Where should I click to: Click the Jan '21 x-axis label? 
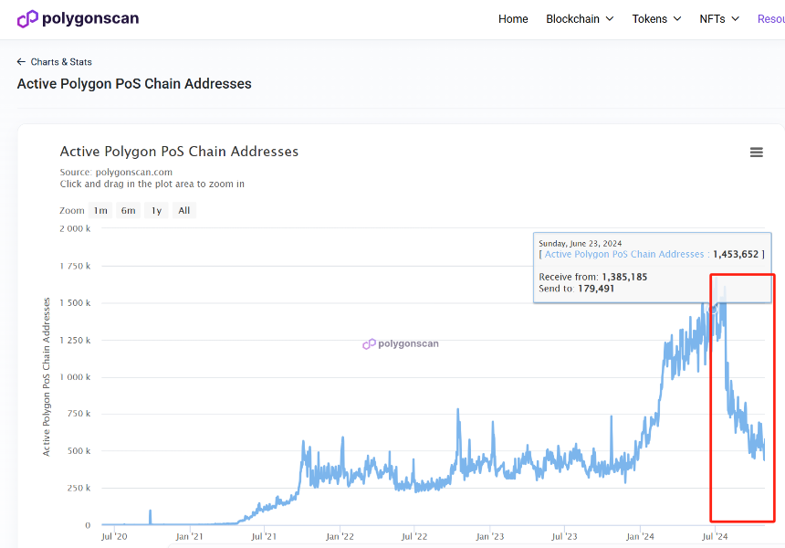(189, 536)
